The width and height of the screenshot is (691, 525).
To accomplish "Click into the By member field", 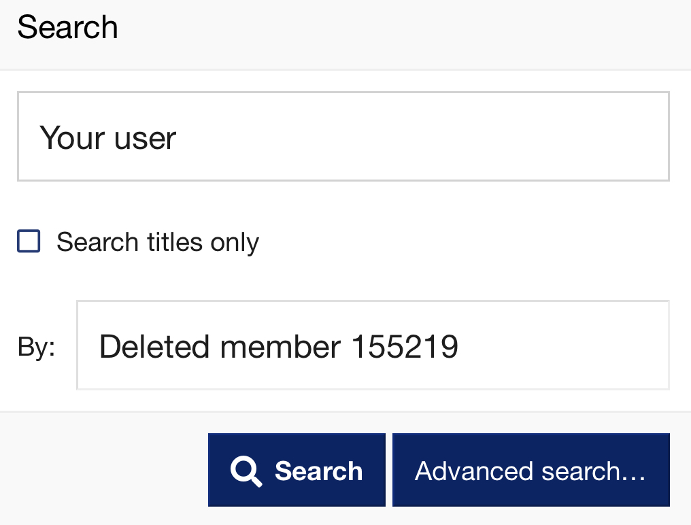I will (373, 345).
